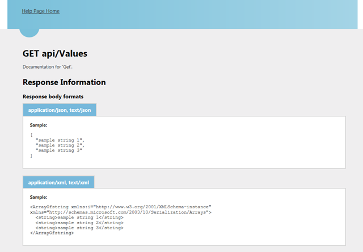Click the JSON line "sample string 2"
The image size is (363, 252).
[x=60, y=145]
